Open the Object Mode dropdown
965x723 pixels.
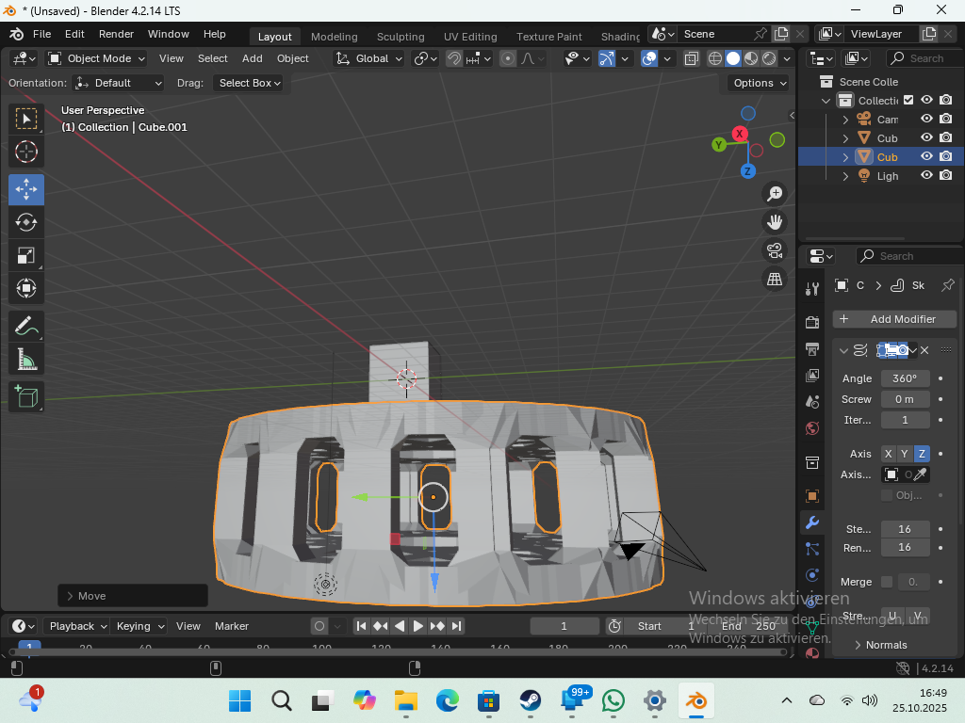97,58
